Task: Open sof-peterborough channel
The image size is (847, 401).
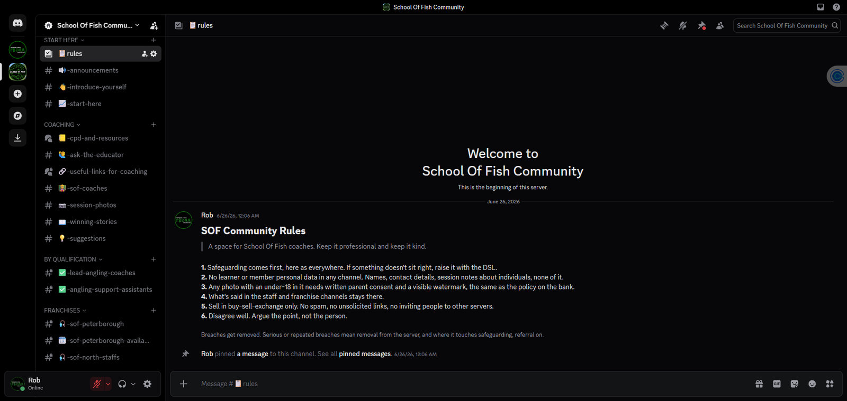Action: [101, 324]
